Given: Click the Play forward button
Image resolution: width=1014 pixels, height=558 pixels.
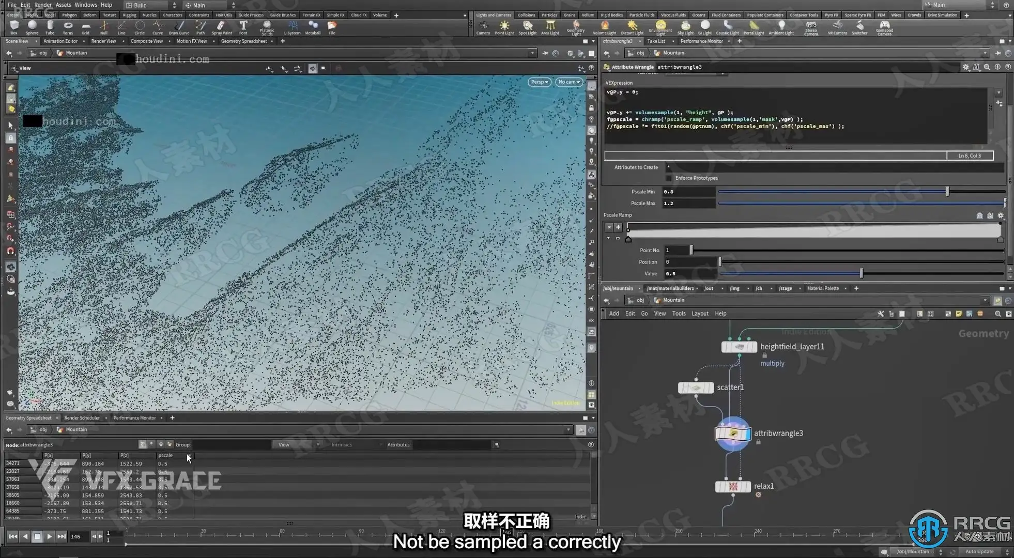Looking at the screenshot, I should tap(49, 536).
